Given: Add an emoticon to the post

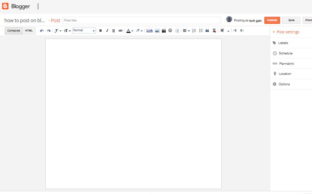Looking at the screenshot, I should coord(170,31).
